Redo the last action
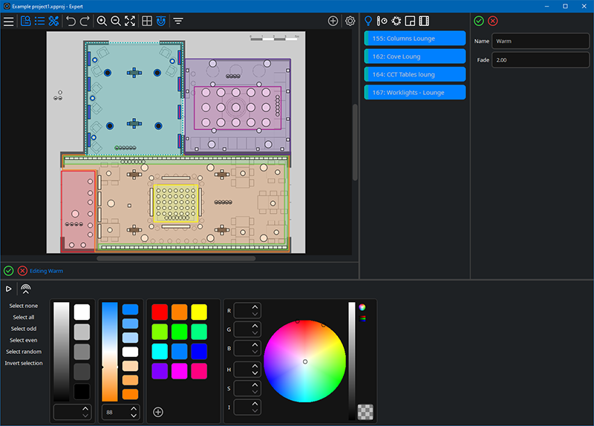 pos(85,22)
